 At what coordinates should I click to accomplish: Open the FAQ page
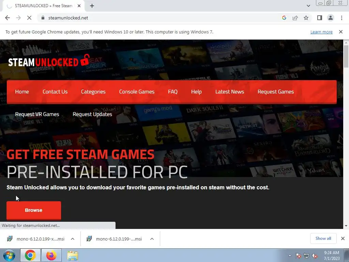coord(173,92)
